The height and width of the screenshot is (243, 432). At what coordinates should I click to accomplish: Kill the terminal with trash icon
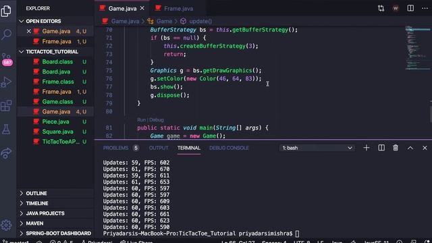click(x=396, y=148)
